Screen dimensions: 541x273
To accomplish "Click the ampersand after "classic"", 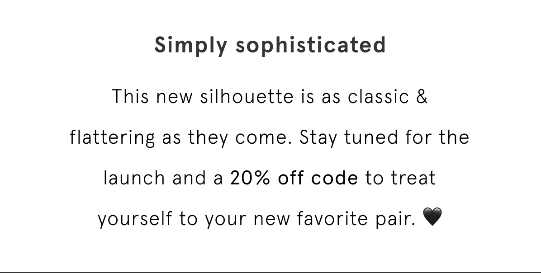I will click(x=422, y=97).
